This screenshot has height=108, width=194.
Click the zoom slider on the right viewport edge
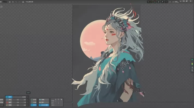coord(192,64)
